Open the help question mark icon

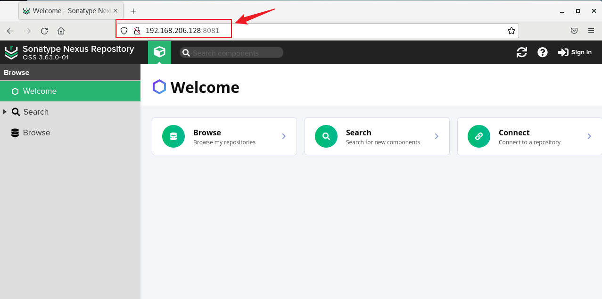pos(543,52)
